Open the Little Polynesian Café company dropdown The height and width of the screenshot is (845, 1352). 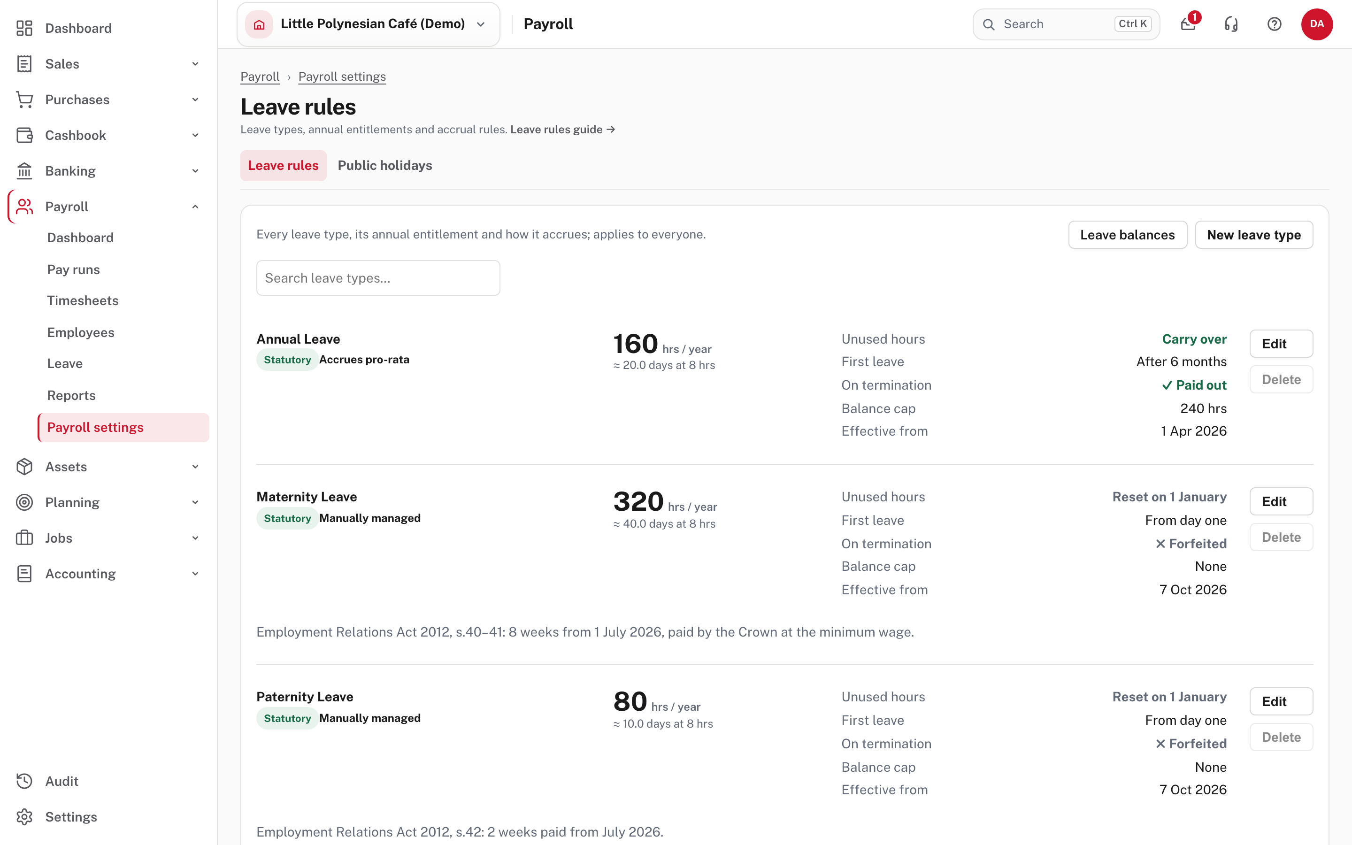(x=368, y=24)
